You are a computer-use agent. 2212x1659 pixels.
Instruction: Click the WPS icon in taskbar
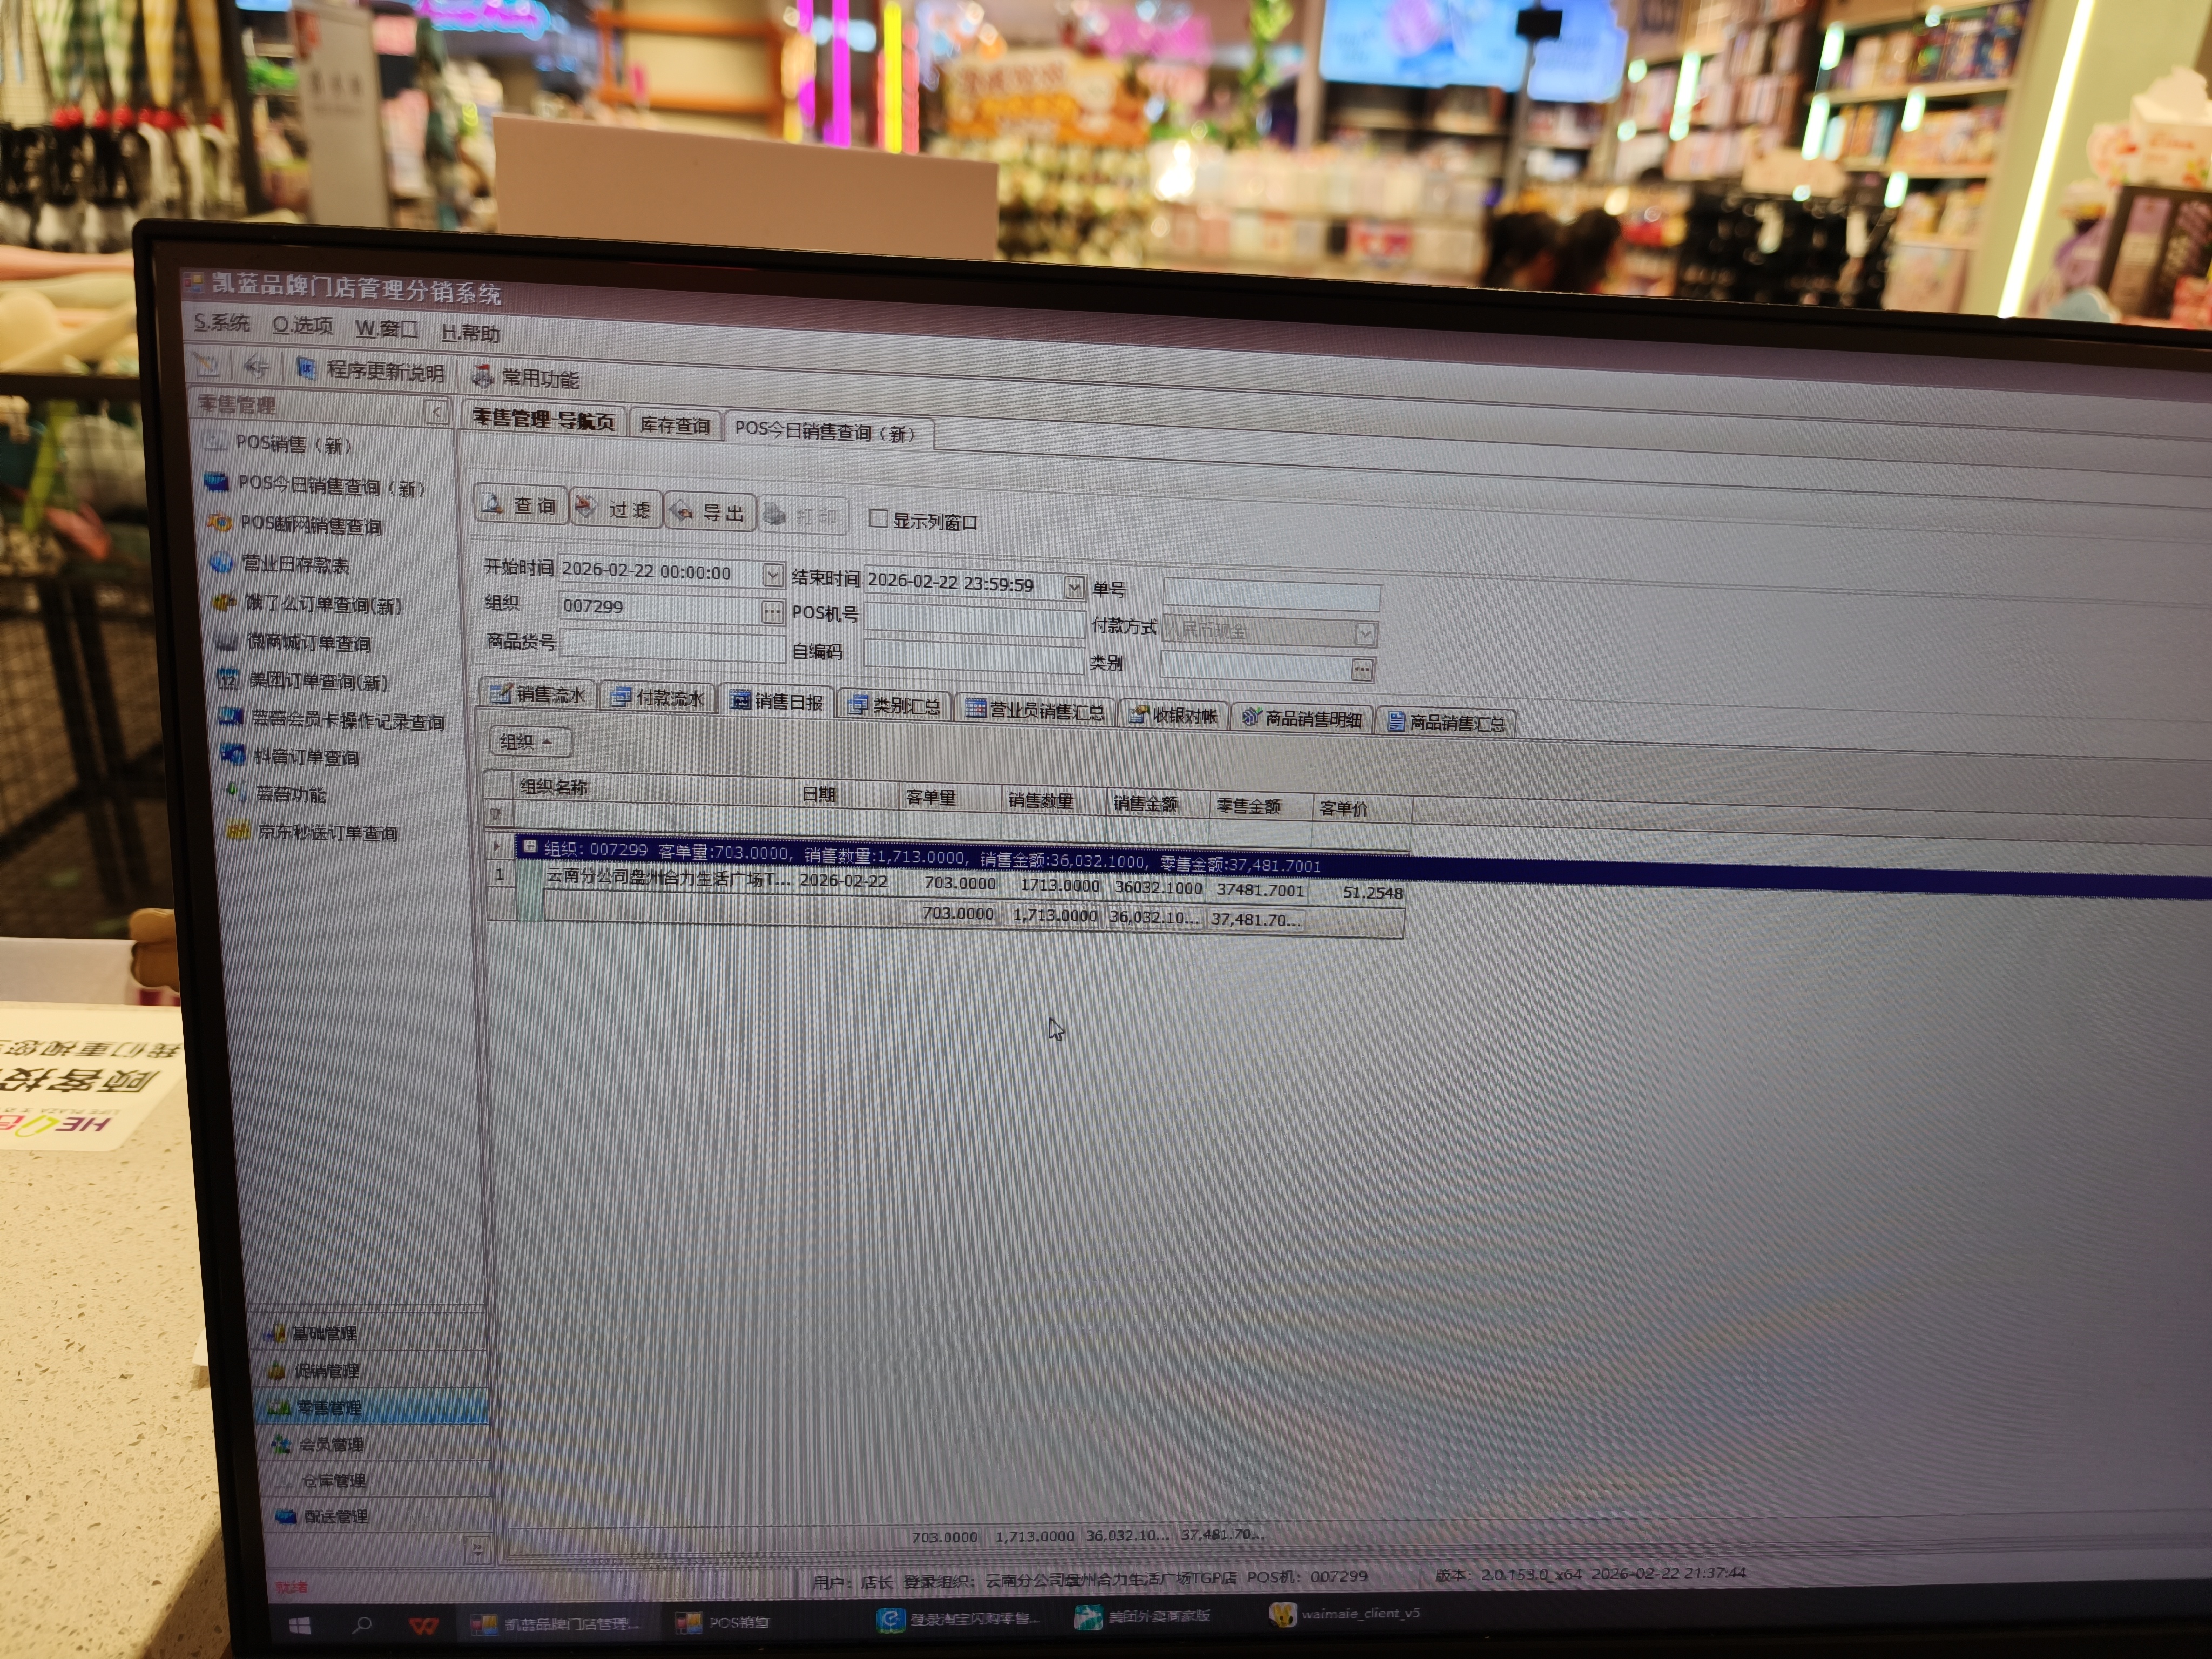pos(424,1625)
